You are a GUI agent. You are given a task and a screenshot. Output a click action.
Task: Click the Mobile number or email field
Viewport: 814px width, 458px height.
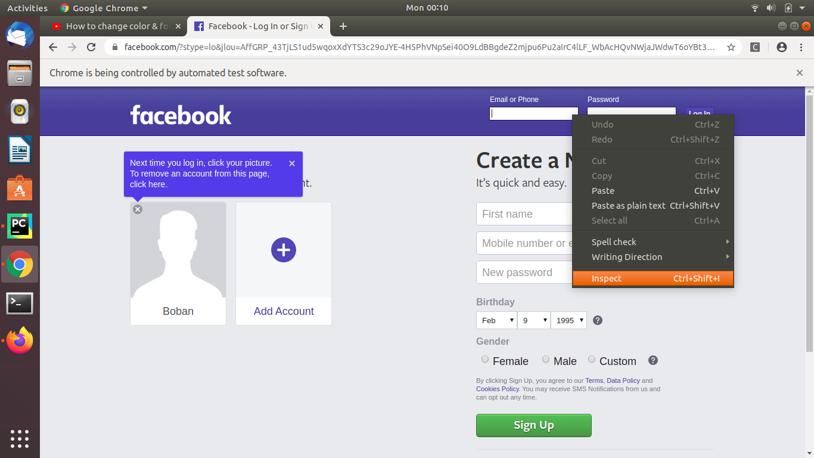pyautogui.click(x=524, y=243)
